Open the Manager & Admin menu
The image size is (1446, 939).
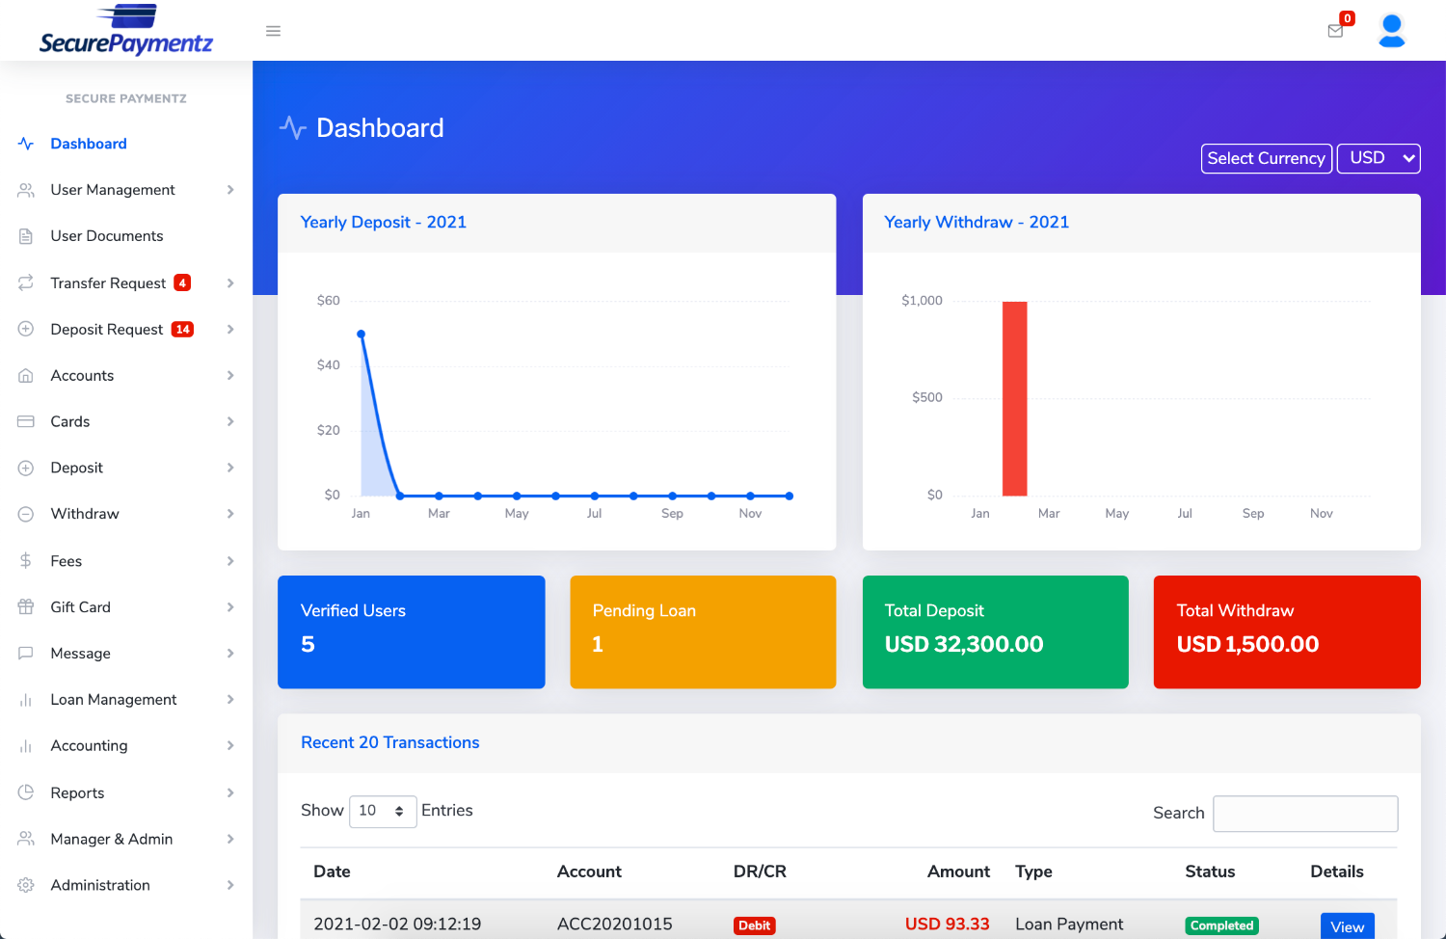click(112, 838)
